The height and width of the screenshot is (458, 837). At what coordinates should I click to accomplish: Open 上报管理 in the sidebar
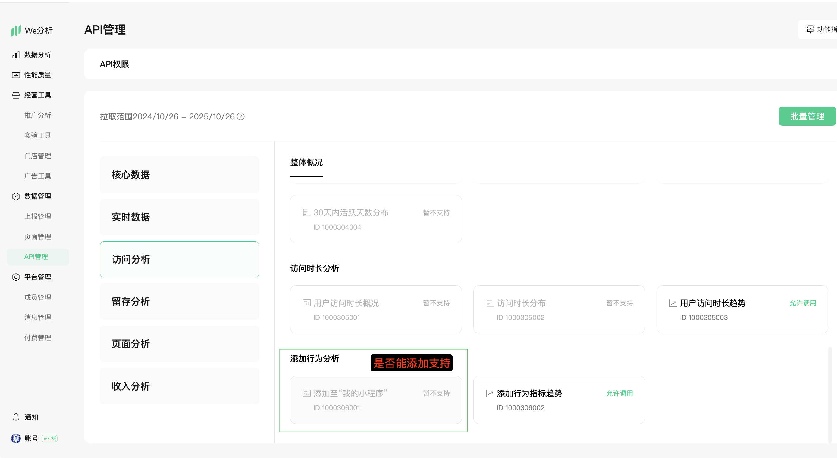[x=38, y=216]
